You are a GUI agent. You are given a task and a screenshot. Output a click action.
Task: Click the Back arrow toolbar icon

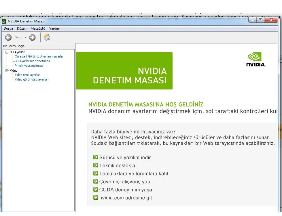point(8,37)
